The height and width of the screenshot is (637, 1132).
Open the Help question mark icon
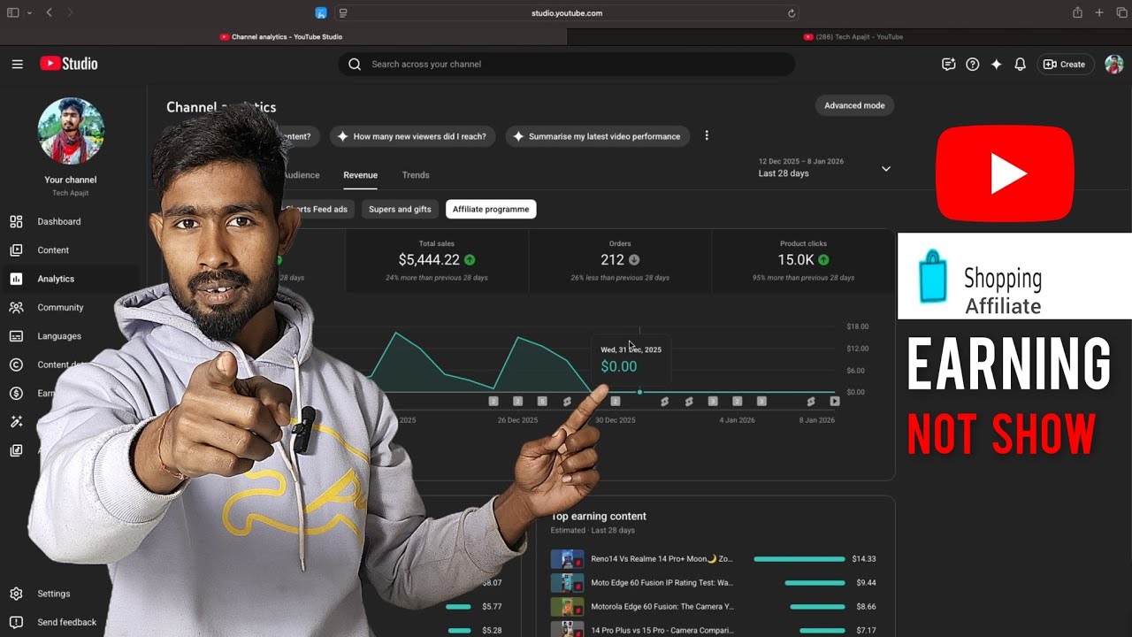click(x=973, y=65)
